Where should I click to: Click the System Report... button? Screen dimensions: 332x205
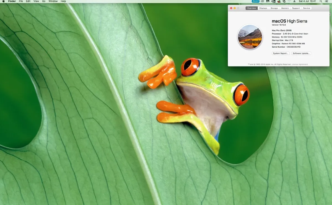[x=281, y=53]
